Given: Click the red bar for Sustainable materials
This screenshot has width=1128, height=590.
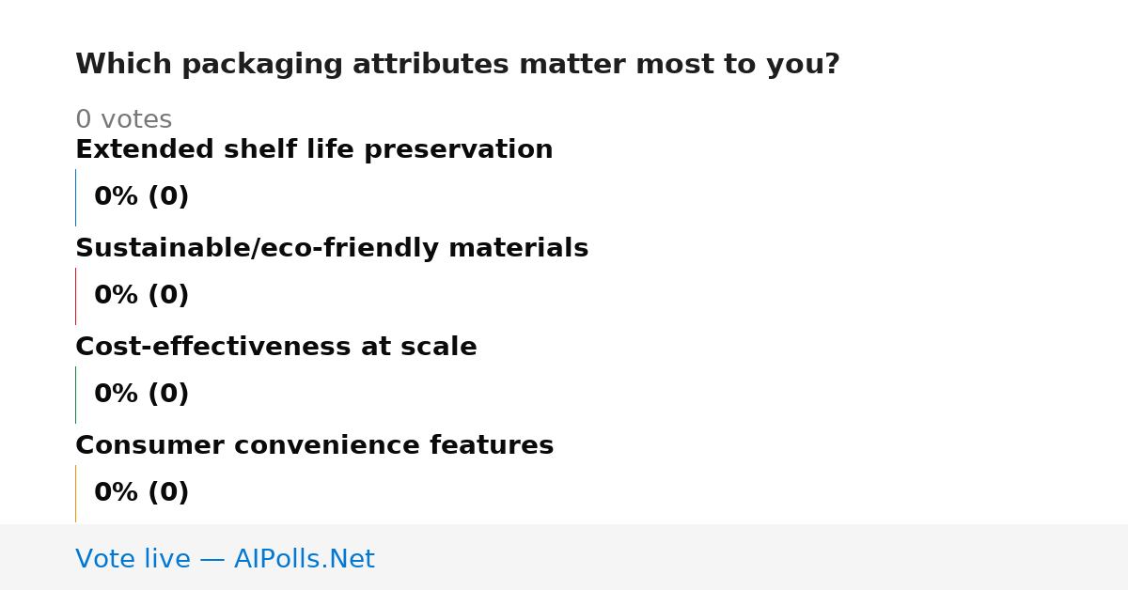Looking at the screenshot, I should (x=75, y=296).
